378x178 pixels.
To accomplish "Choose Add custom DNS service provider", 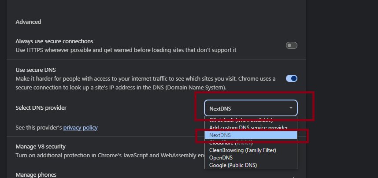I will point(248,127).
